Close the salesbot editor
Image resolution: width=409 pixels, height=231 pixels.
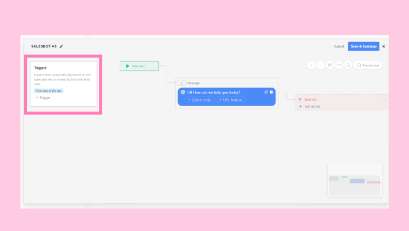[x=384, y=46]
